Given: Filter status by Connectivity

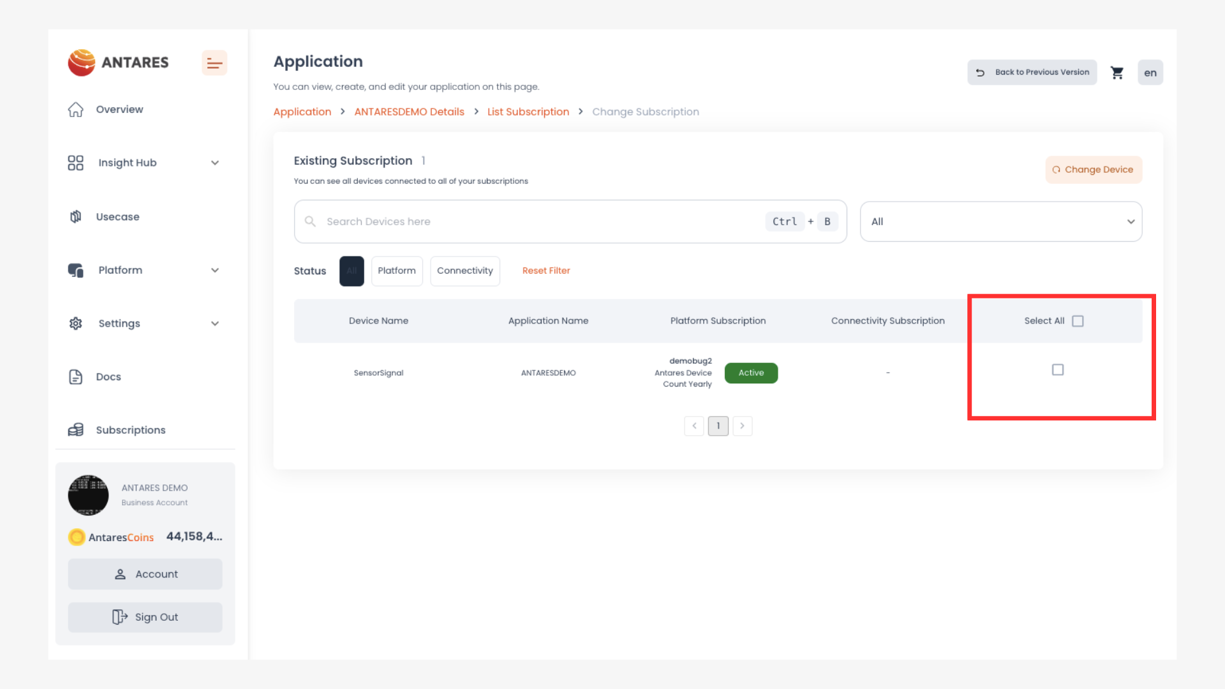Looking at the screenshot, I should pyautogui.click(x=464, y=271).
